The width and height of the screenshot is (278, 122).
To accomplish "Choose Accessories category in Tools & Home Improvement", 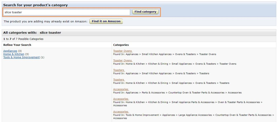I will point(121,112).
